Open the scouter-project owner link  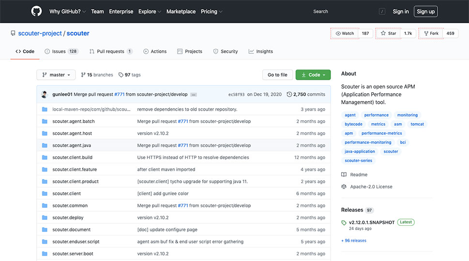40,33
